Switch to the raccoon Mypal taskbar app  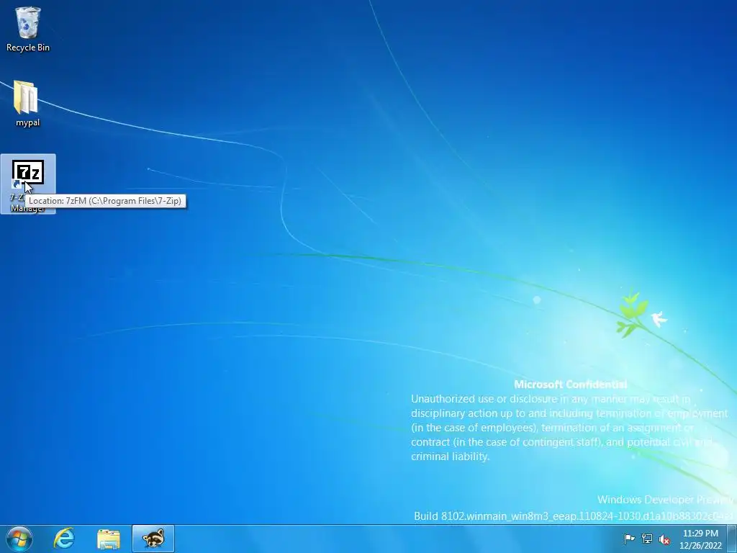(153, 539)
